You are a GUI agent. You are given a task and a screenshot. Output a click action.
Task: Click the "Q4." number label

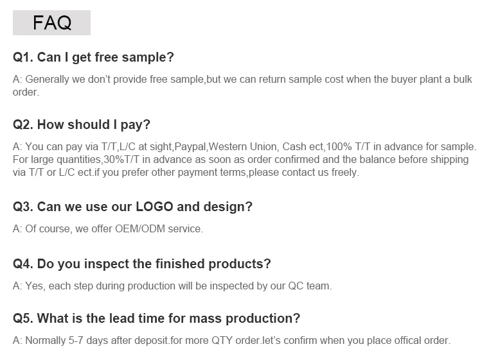click(22, 264)
